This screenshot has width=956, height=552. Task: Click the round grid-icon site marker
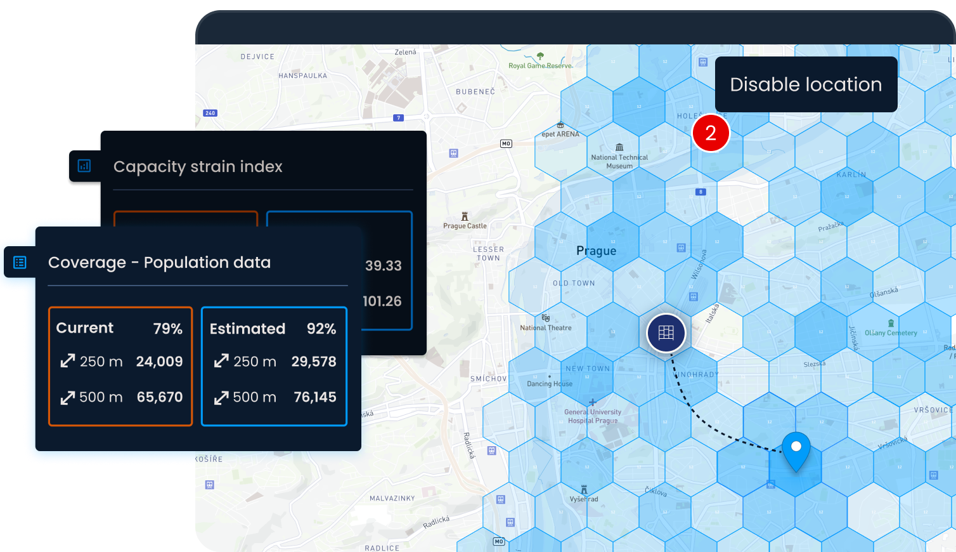pyautogui.click(x=666, y=332)
